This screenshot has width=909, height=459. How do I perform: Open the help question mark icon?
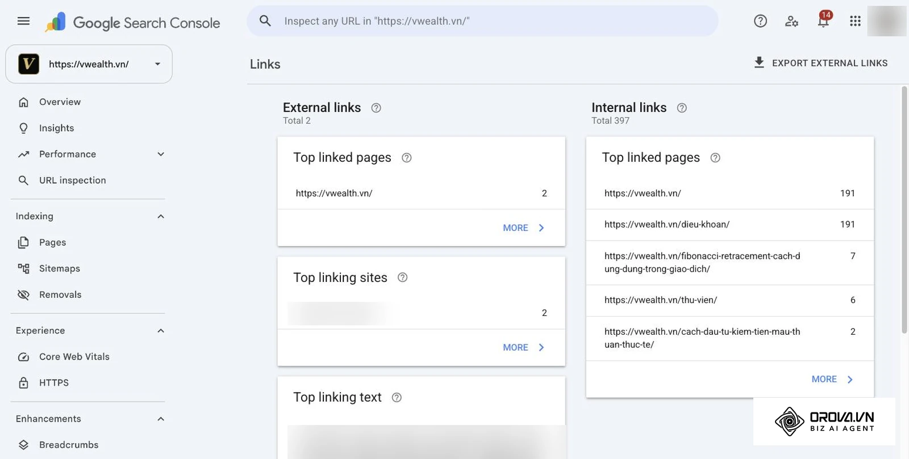coord(760,22)
